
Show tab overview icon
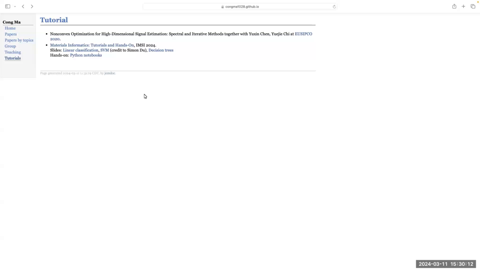(472, 7)
